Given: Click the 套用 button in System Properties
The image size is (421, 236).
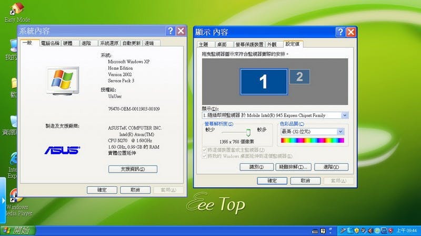Looking at the screenshot, I should click(x=168, y=190).
